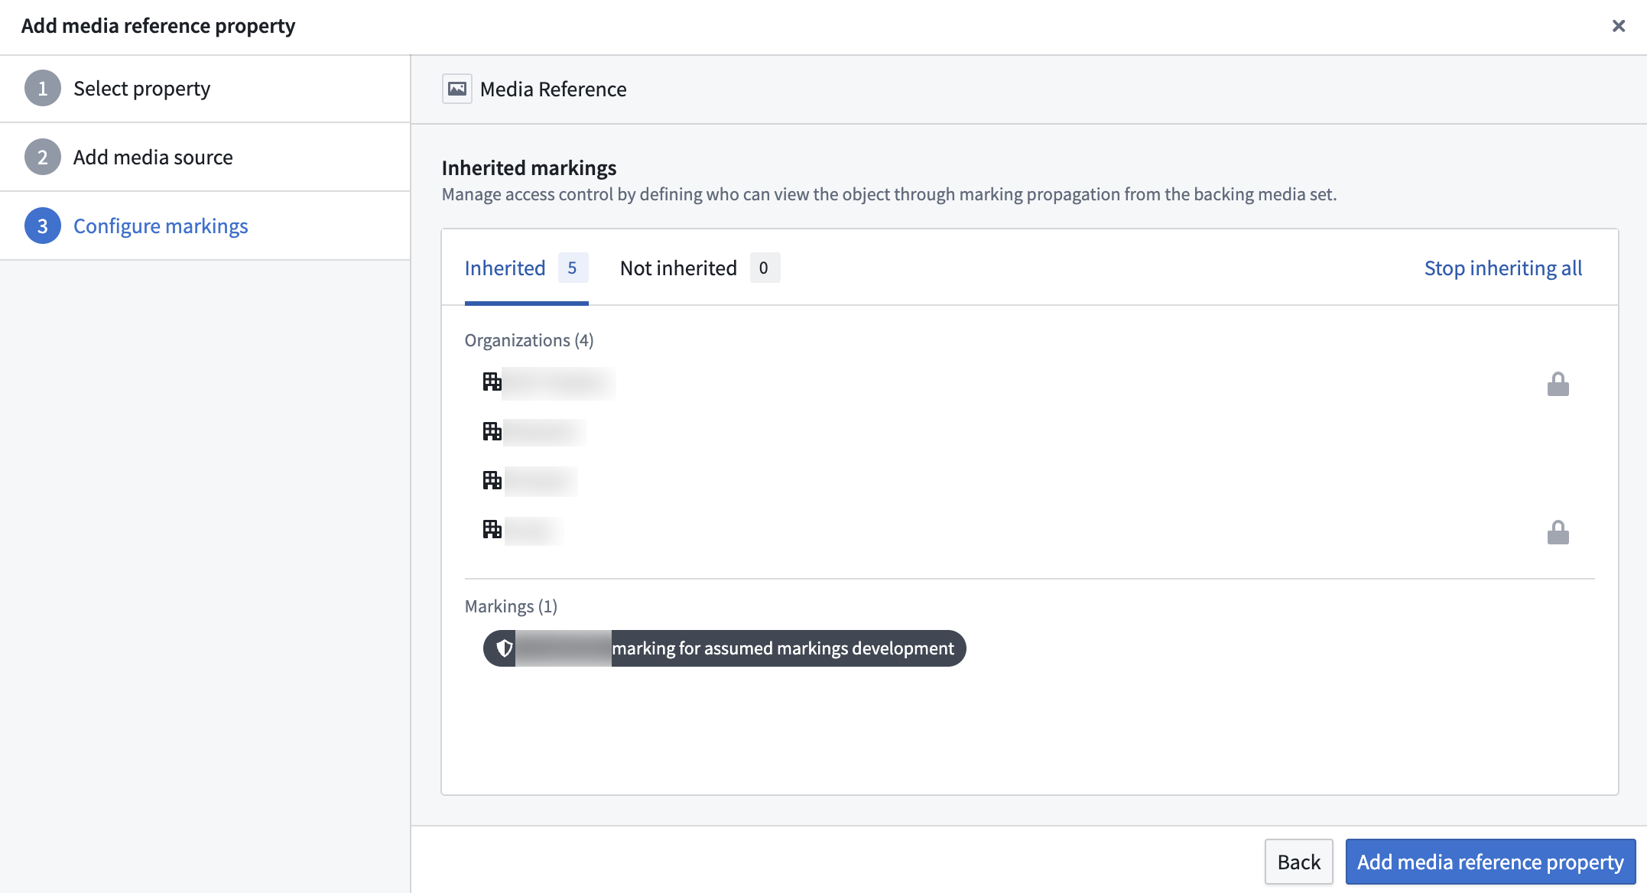
Task: Click the shield icon on marking tag
Action: click(504, 648)
